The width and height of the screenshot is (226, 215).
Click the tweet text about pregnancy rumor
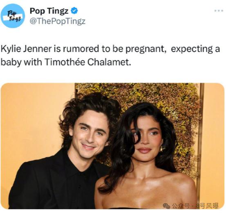coord(110,55)
